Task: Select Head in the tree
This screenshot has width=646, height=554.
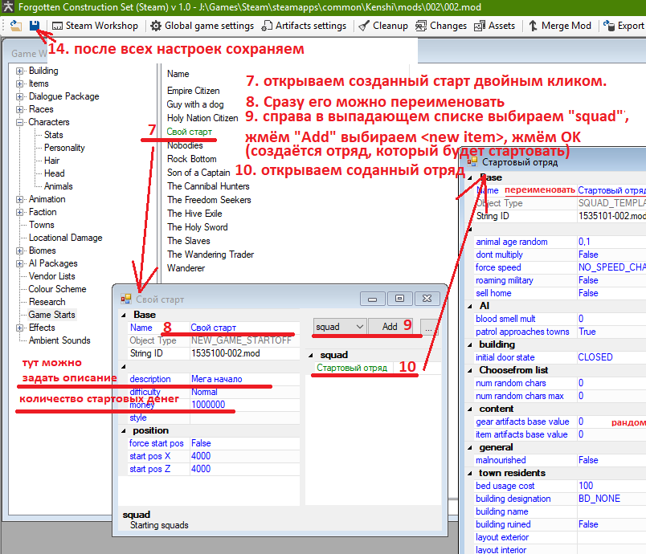Action: pos(55,173)
